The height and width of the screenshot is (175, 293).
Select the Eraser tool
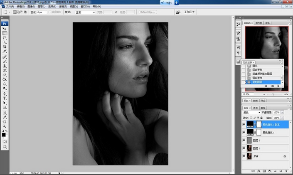coord(5,75)
